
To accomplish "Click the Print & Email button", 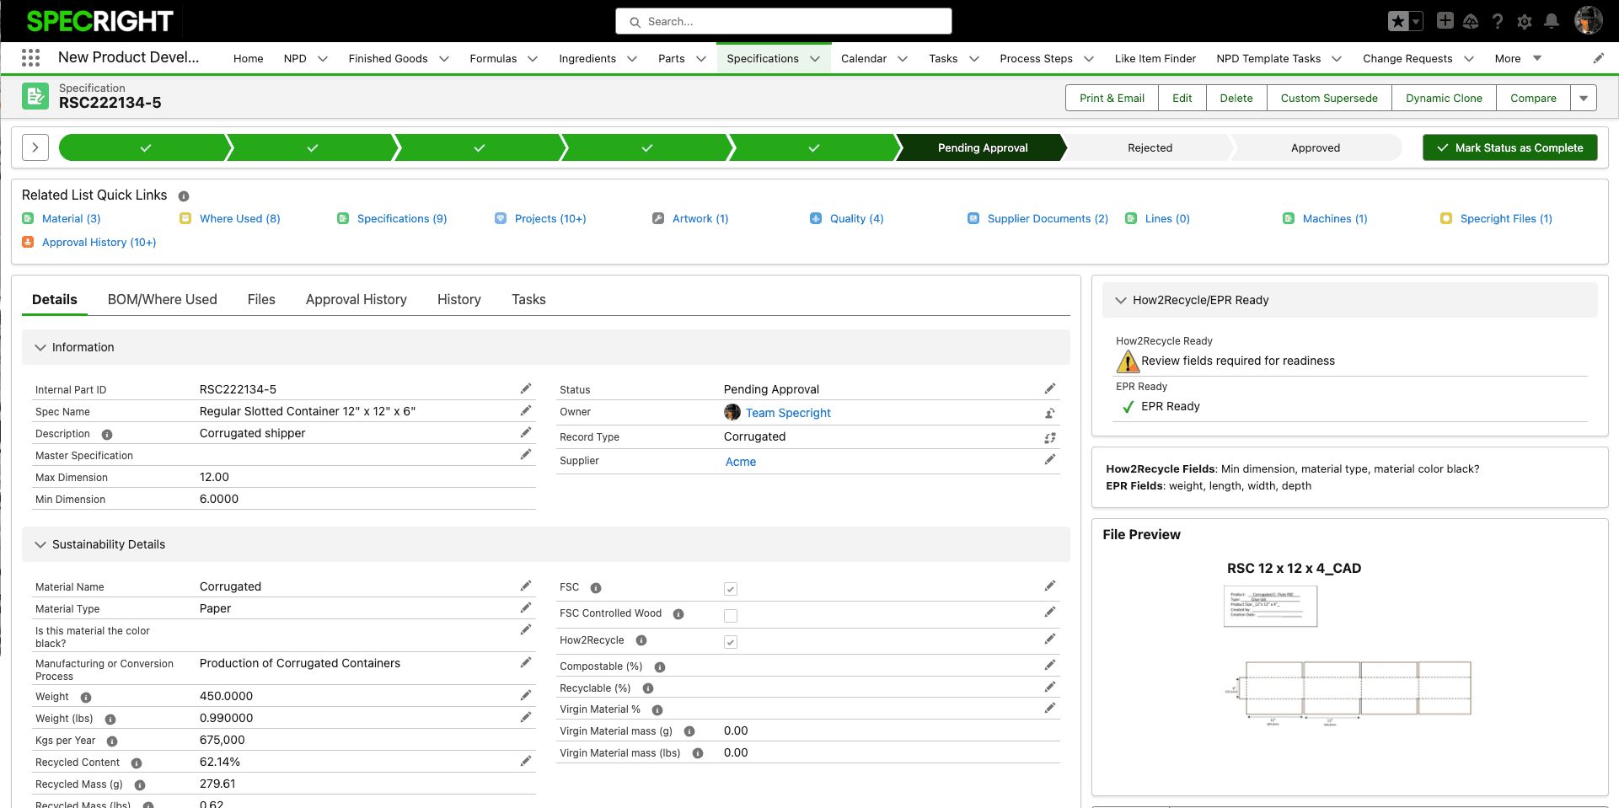I will (x=1112, y=98).
